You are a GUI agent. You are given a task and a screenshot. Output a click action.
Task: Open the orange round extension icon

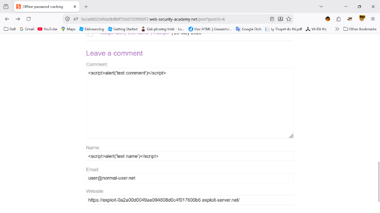click(x=328, y=19)
